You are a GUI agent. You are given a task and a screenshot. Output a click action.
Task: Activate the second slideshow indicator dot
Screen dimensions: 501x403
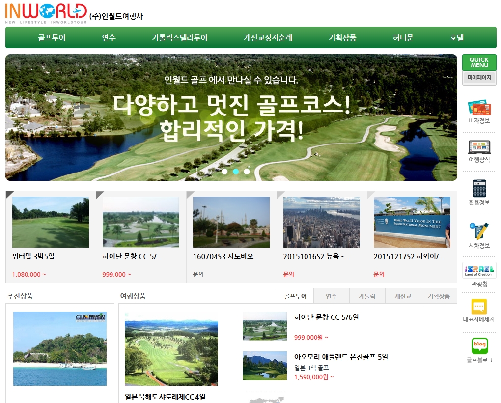pyautogui.click(x=236, y=172)
